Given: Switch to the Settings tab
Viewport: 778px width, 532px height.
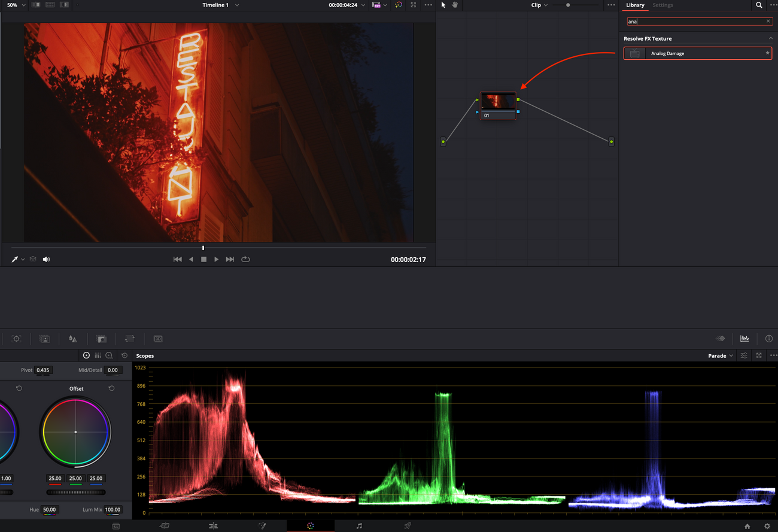Looking at the screenshot, I should click(662, 5).
